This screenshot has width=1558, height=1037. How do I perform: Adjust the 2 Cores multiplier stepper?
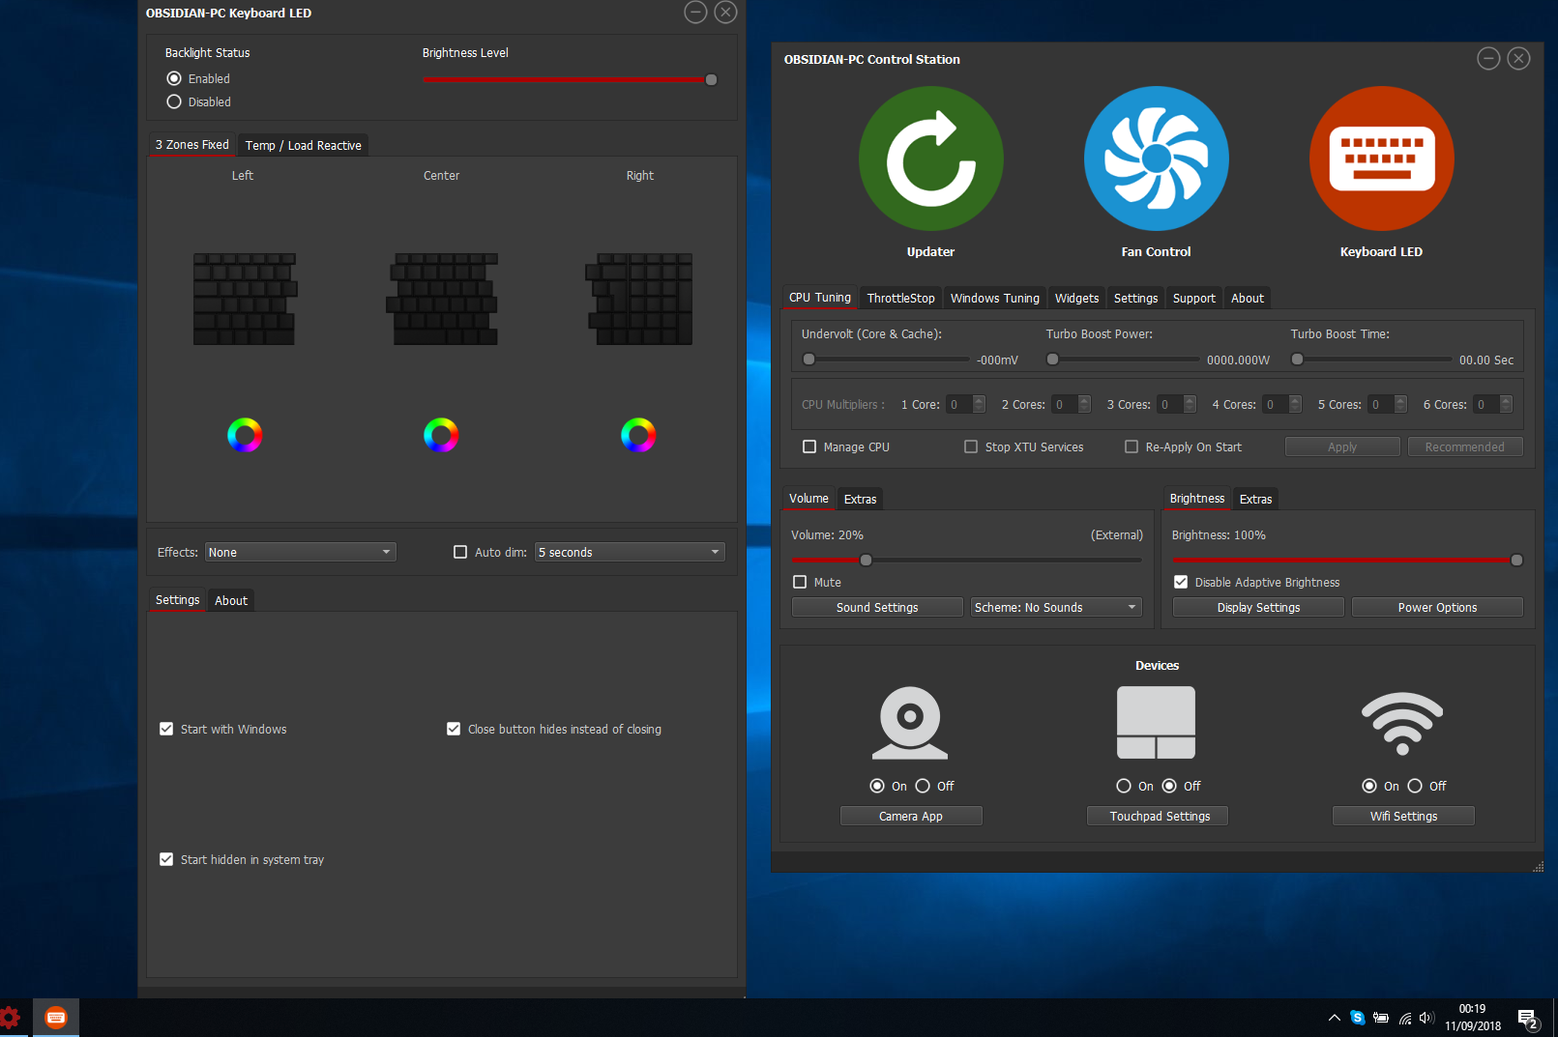click(1084, 404)
